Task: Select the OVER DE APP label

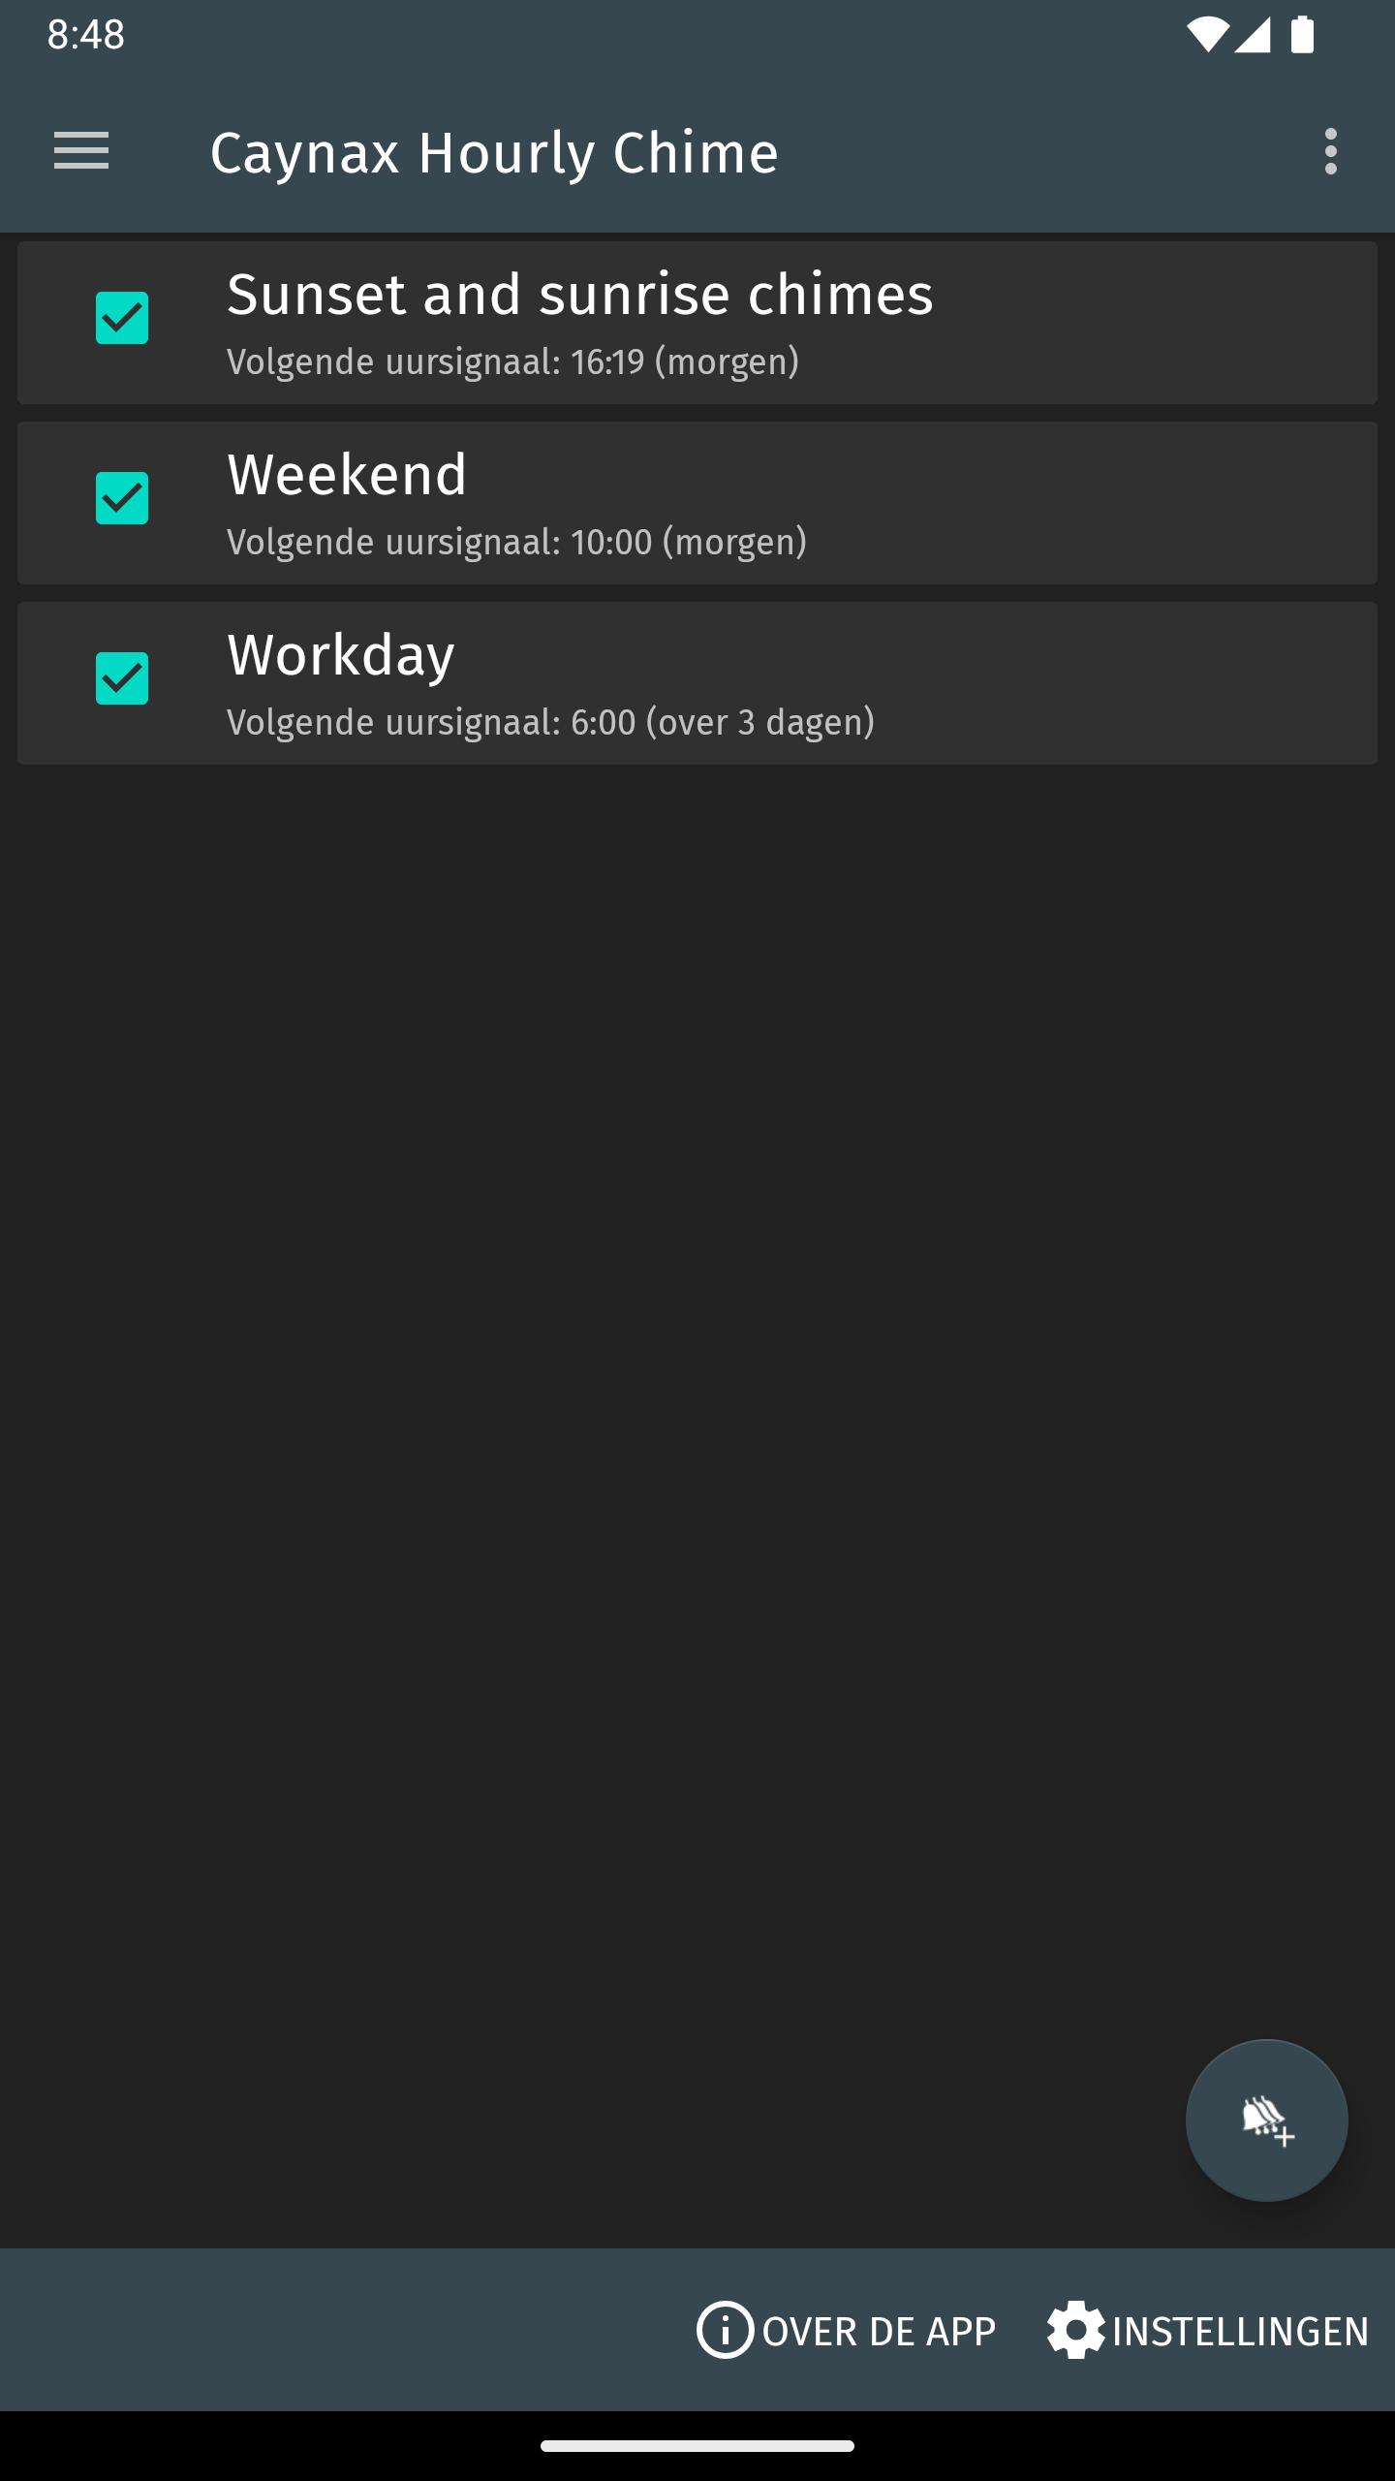Action: point(879,2332)
